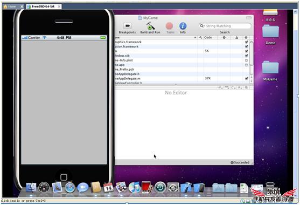Open Address Book from the Dock
This screenshot has width=300, height=205.
96,187
